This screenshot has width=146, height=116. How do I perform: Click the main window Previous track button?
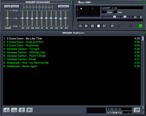pos(80,26)
